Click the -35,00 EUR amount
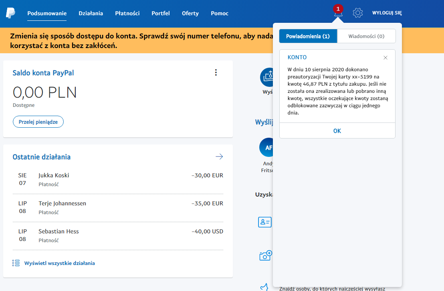Image resolution: width=444 pixels, height=291 pixels. [207, 203]
